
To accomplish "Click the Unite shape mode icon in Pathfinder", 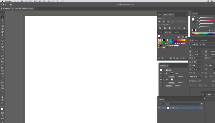I will [x=160, y=22].
